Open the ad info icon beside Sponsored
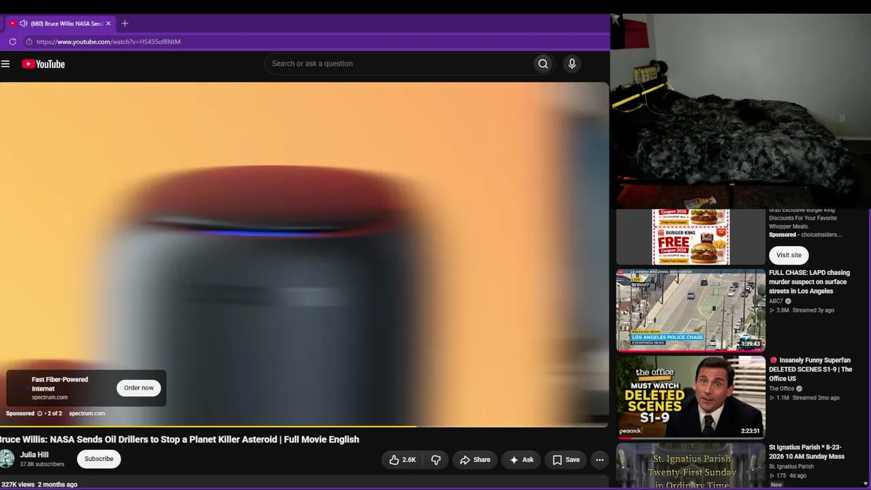 (x=39, y=413)
